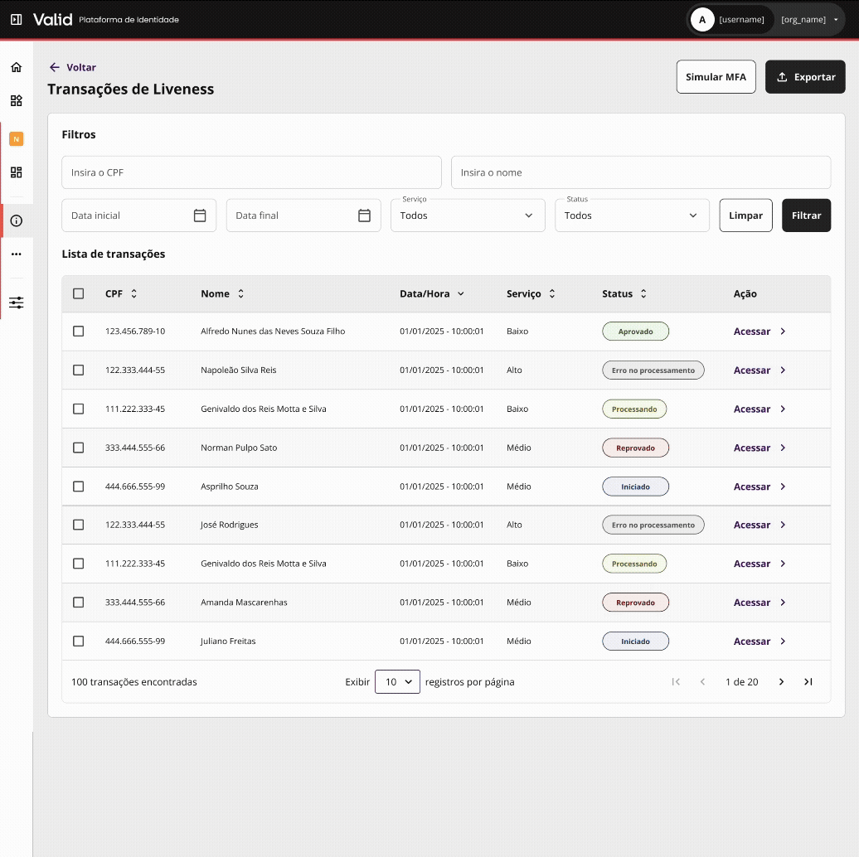Click the Insira o CPF input field
This screenshot has height=857, width=859.
pyautogui.click(x=251, y=172)
